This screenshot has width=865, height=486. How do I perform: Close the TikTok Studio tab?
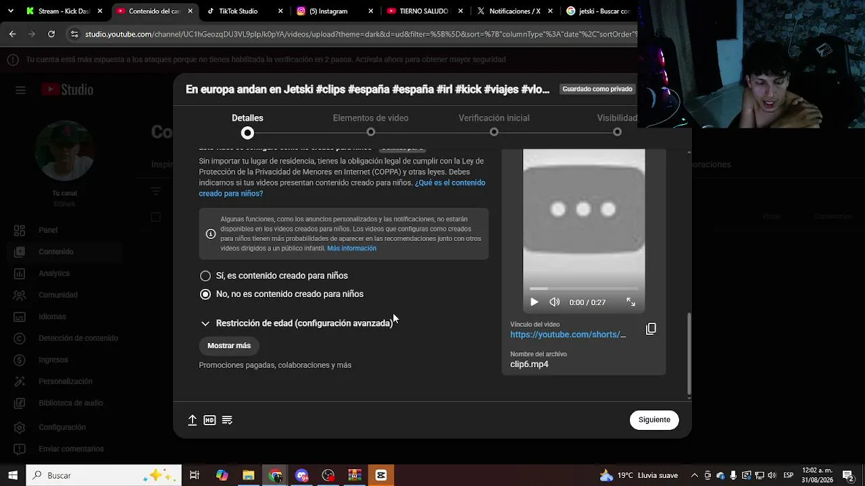pyautogui.click(x=280, y=11)
